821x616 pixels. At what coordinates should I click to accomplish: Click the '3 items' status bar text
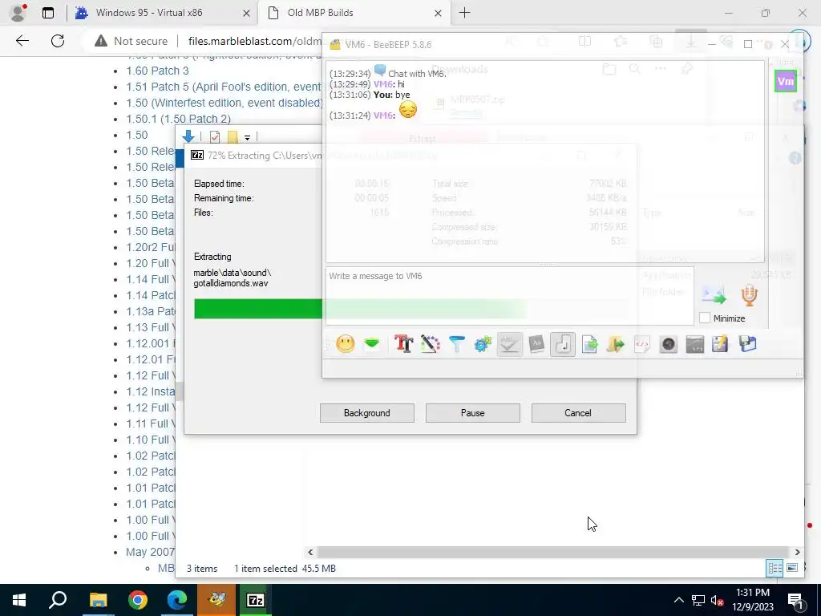click(x=202, y=569)
